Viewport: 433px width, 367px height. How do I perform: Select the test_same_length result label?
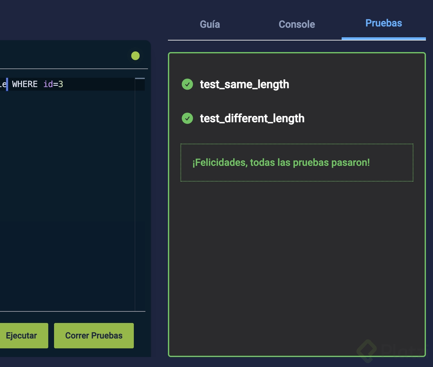(x=244, y=84)
